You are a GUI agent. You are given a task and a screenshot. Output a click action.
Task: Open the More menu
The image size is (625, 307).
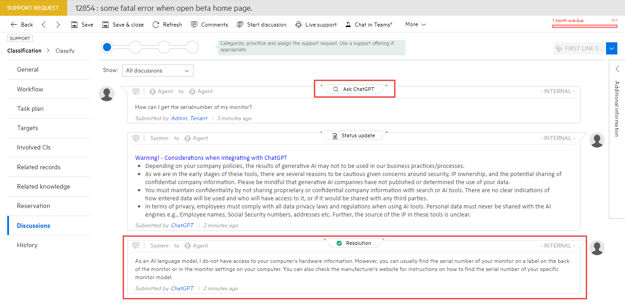coord(414,24)
